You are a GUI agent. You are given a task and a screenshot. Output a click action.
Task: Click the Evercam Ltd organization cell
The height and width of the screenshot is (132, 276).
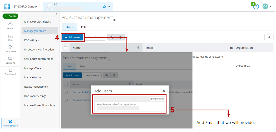click(243, 66)
